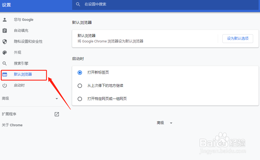Viewport: 260px width, 160px height.
Task: Choose the 打开特定网页或一组网页 radio option
Action: pyautogui.click(x=80, y=99)
